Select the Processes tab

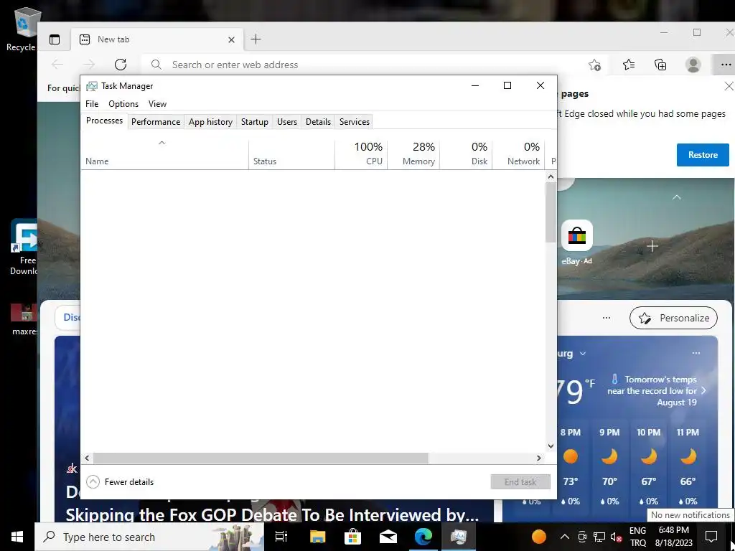click(104, 121)
